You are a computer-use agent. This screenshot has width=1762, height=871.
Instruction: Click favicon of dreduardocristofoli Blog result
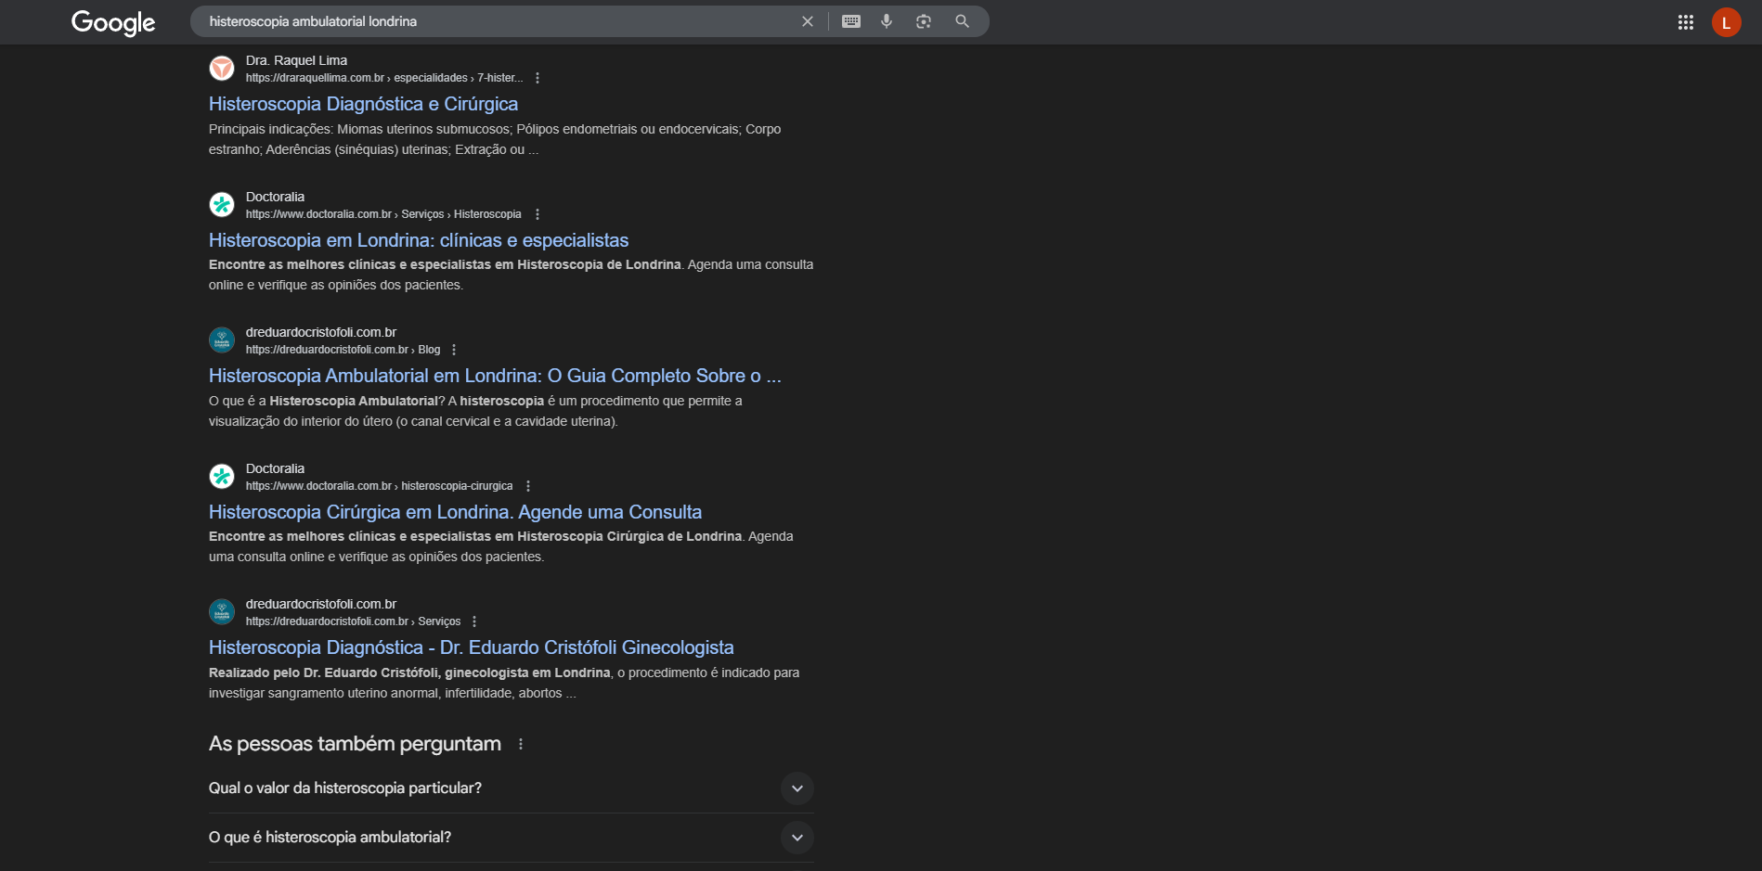(222, 339)
